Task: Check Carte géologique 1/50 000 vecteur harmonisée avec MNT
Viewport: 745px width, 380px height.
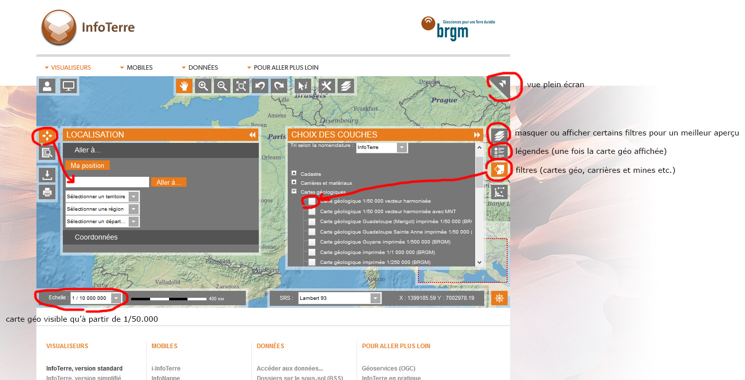Action: (x=312, y=212)
